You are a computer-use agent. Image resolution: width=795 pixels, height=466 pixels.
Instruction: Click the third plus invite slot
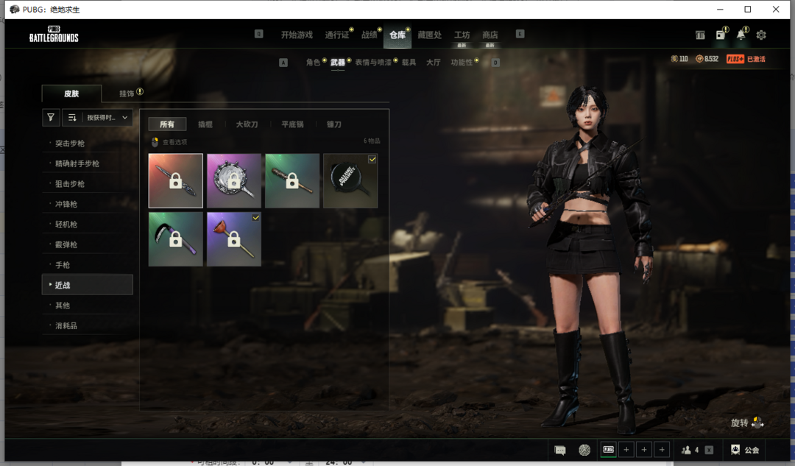pos(662,449)
